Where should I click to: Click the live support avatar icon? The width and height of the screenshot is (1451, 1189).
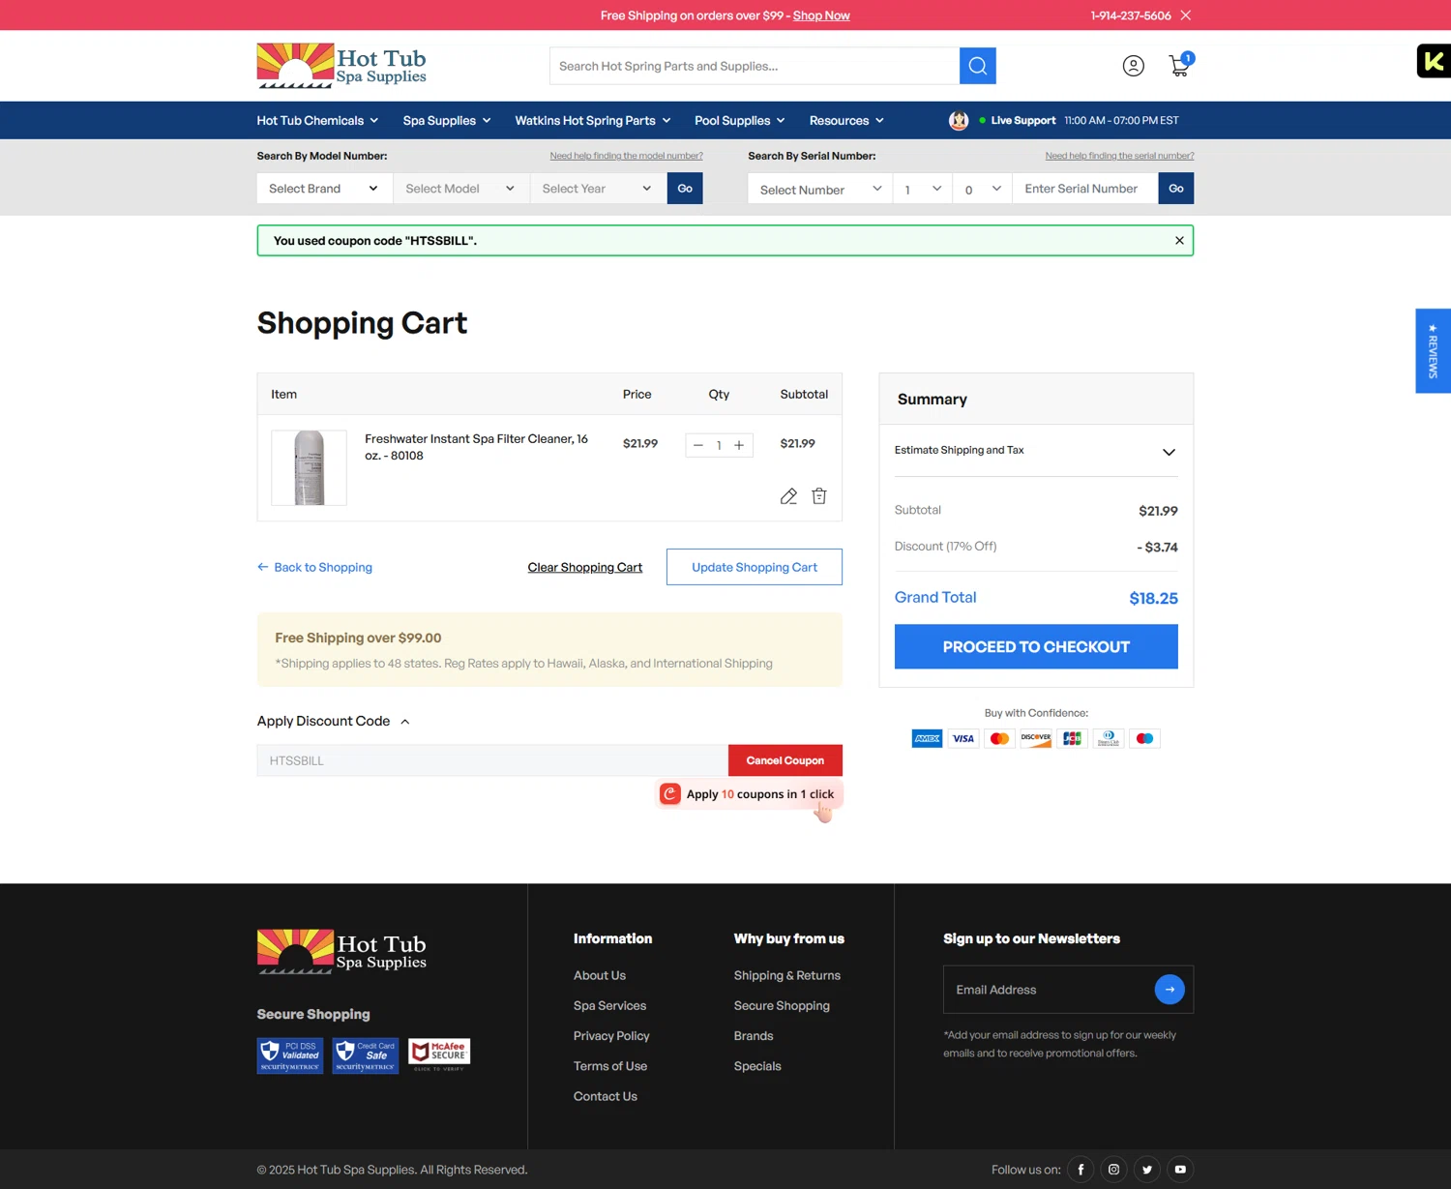(x=959, y=121)
